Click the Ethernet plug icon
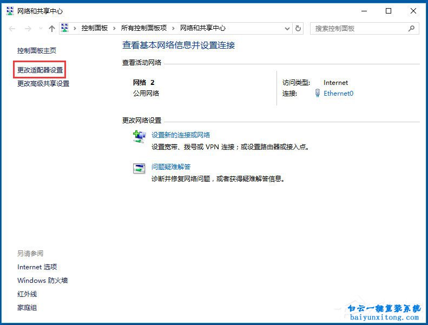The width and height of the screenshot is (428, 325). [318, 93]
